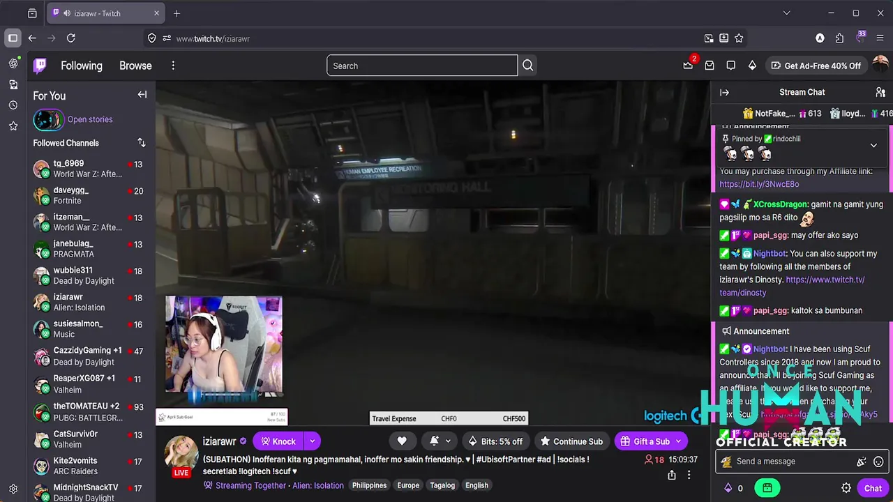Click the Knock button
The height and width of the screenshot is (502, 893).
[x=278, y=441]
